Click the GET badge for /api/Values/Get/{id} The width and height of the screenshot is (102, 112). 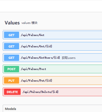tap(12, 46)
